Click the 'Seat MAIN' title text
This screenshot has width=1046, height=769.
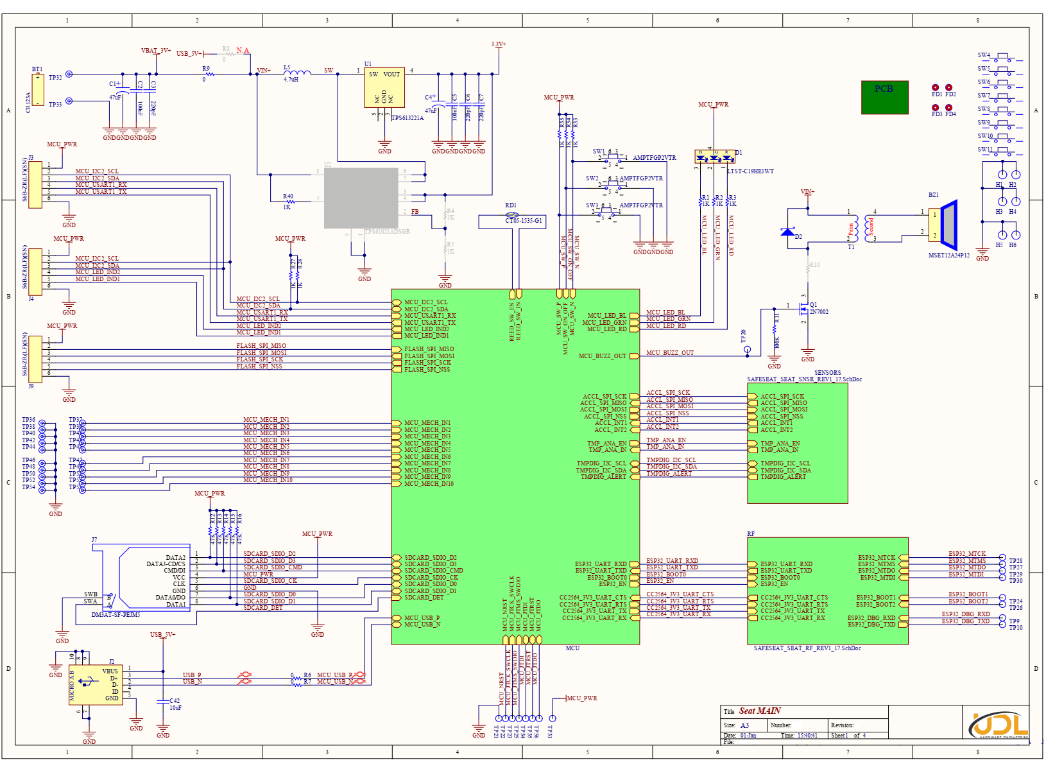760,711
